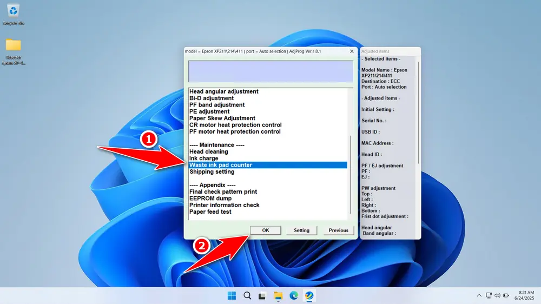The height and width of the screenshot is (304, 541).
Task: Click the blue description box at top
Action: pyautogui.click(x=270, y=71)
